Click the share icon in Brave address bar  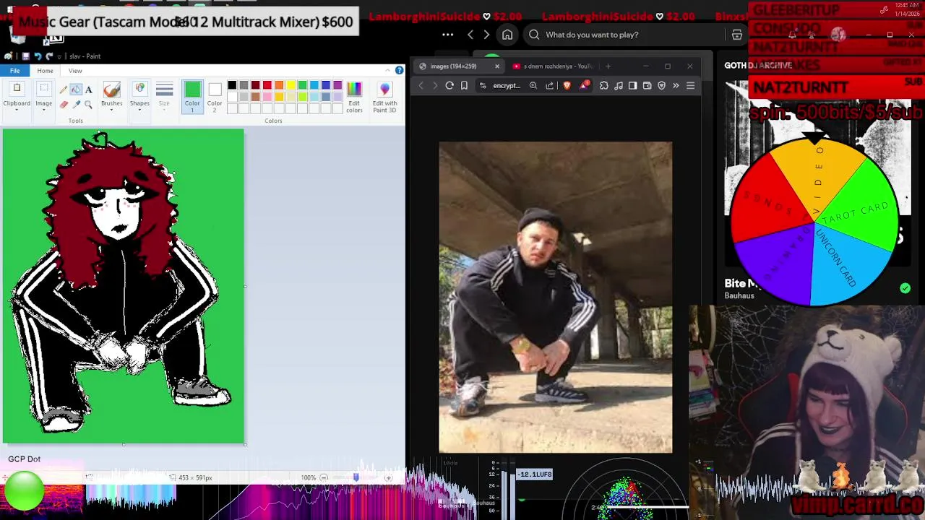click(550, 85)
